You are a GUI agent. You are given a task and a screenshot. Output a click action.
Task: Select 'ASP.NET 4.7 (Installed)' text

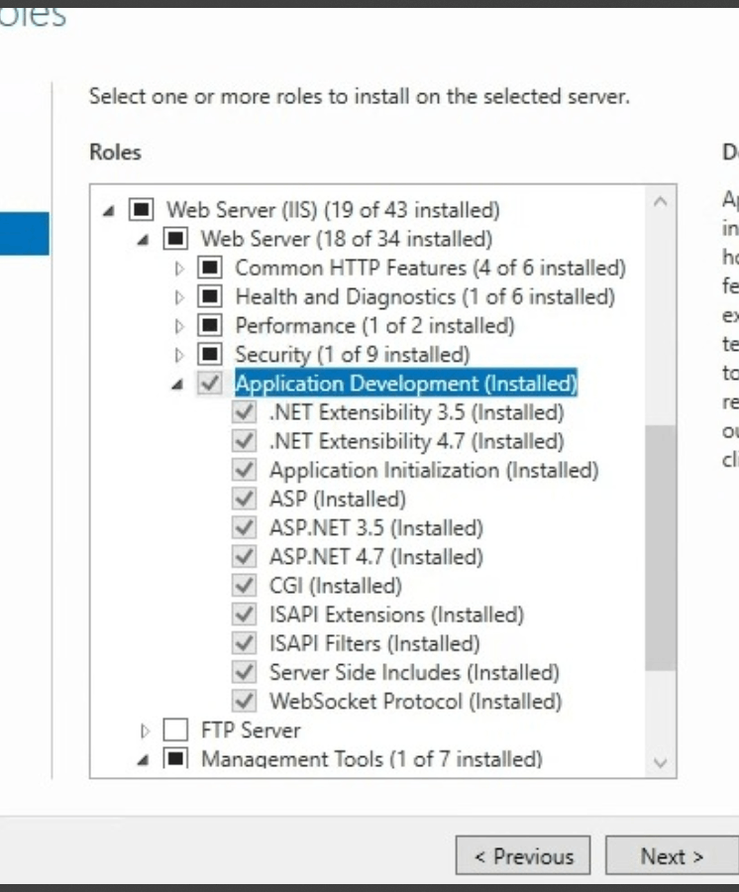pos(376,557)
